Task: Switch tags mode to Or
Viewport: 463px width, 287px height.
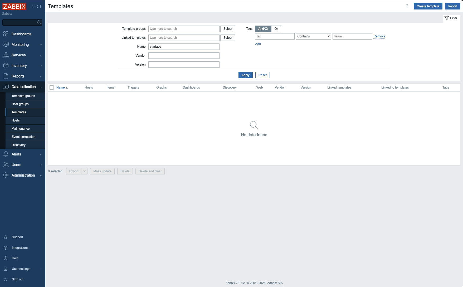Action: (x=276, y=29)
